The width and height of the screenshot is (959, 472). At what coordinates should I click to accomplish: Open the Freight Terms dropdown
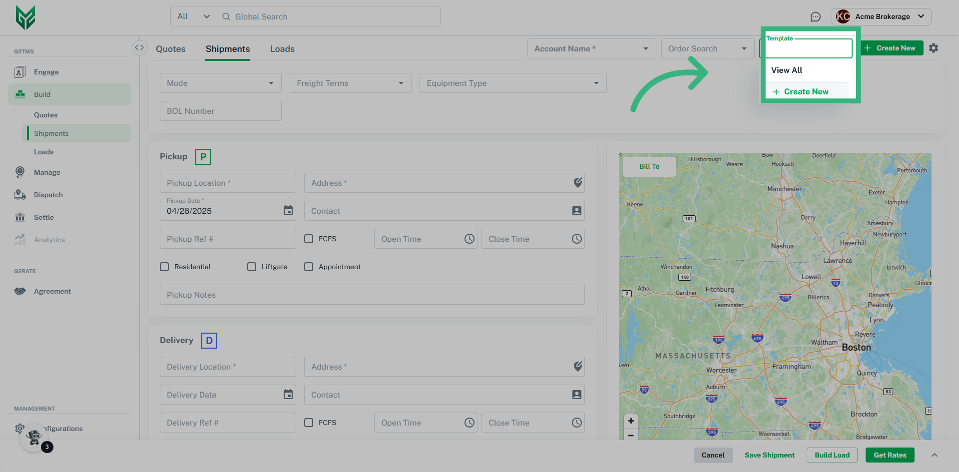coord(350,83)
